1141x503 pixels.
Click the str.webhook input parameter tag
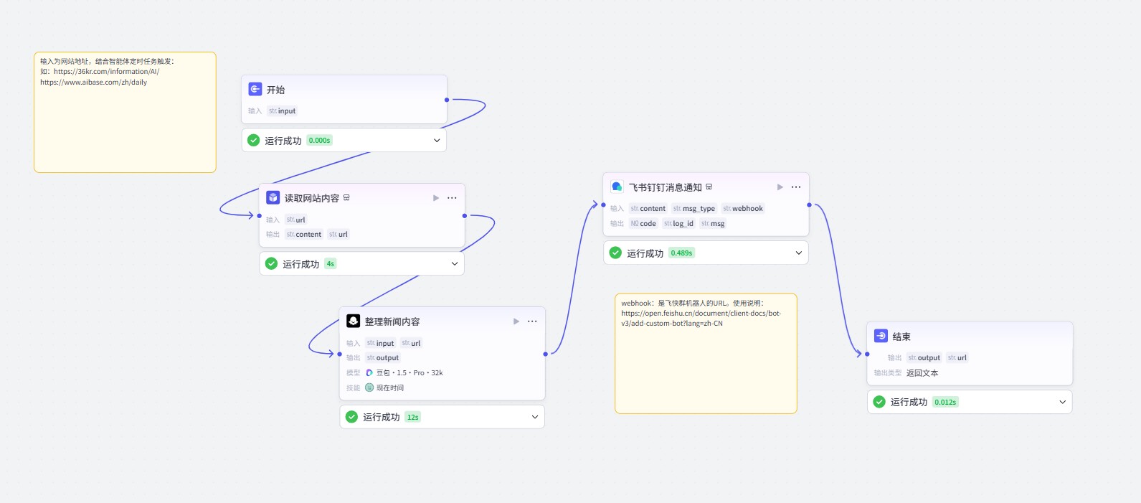click(x=743, y=209)
